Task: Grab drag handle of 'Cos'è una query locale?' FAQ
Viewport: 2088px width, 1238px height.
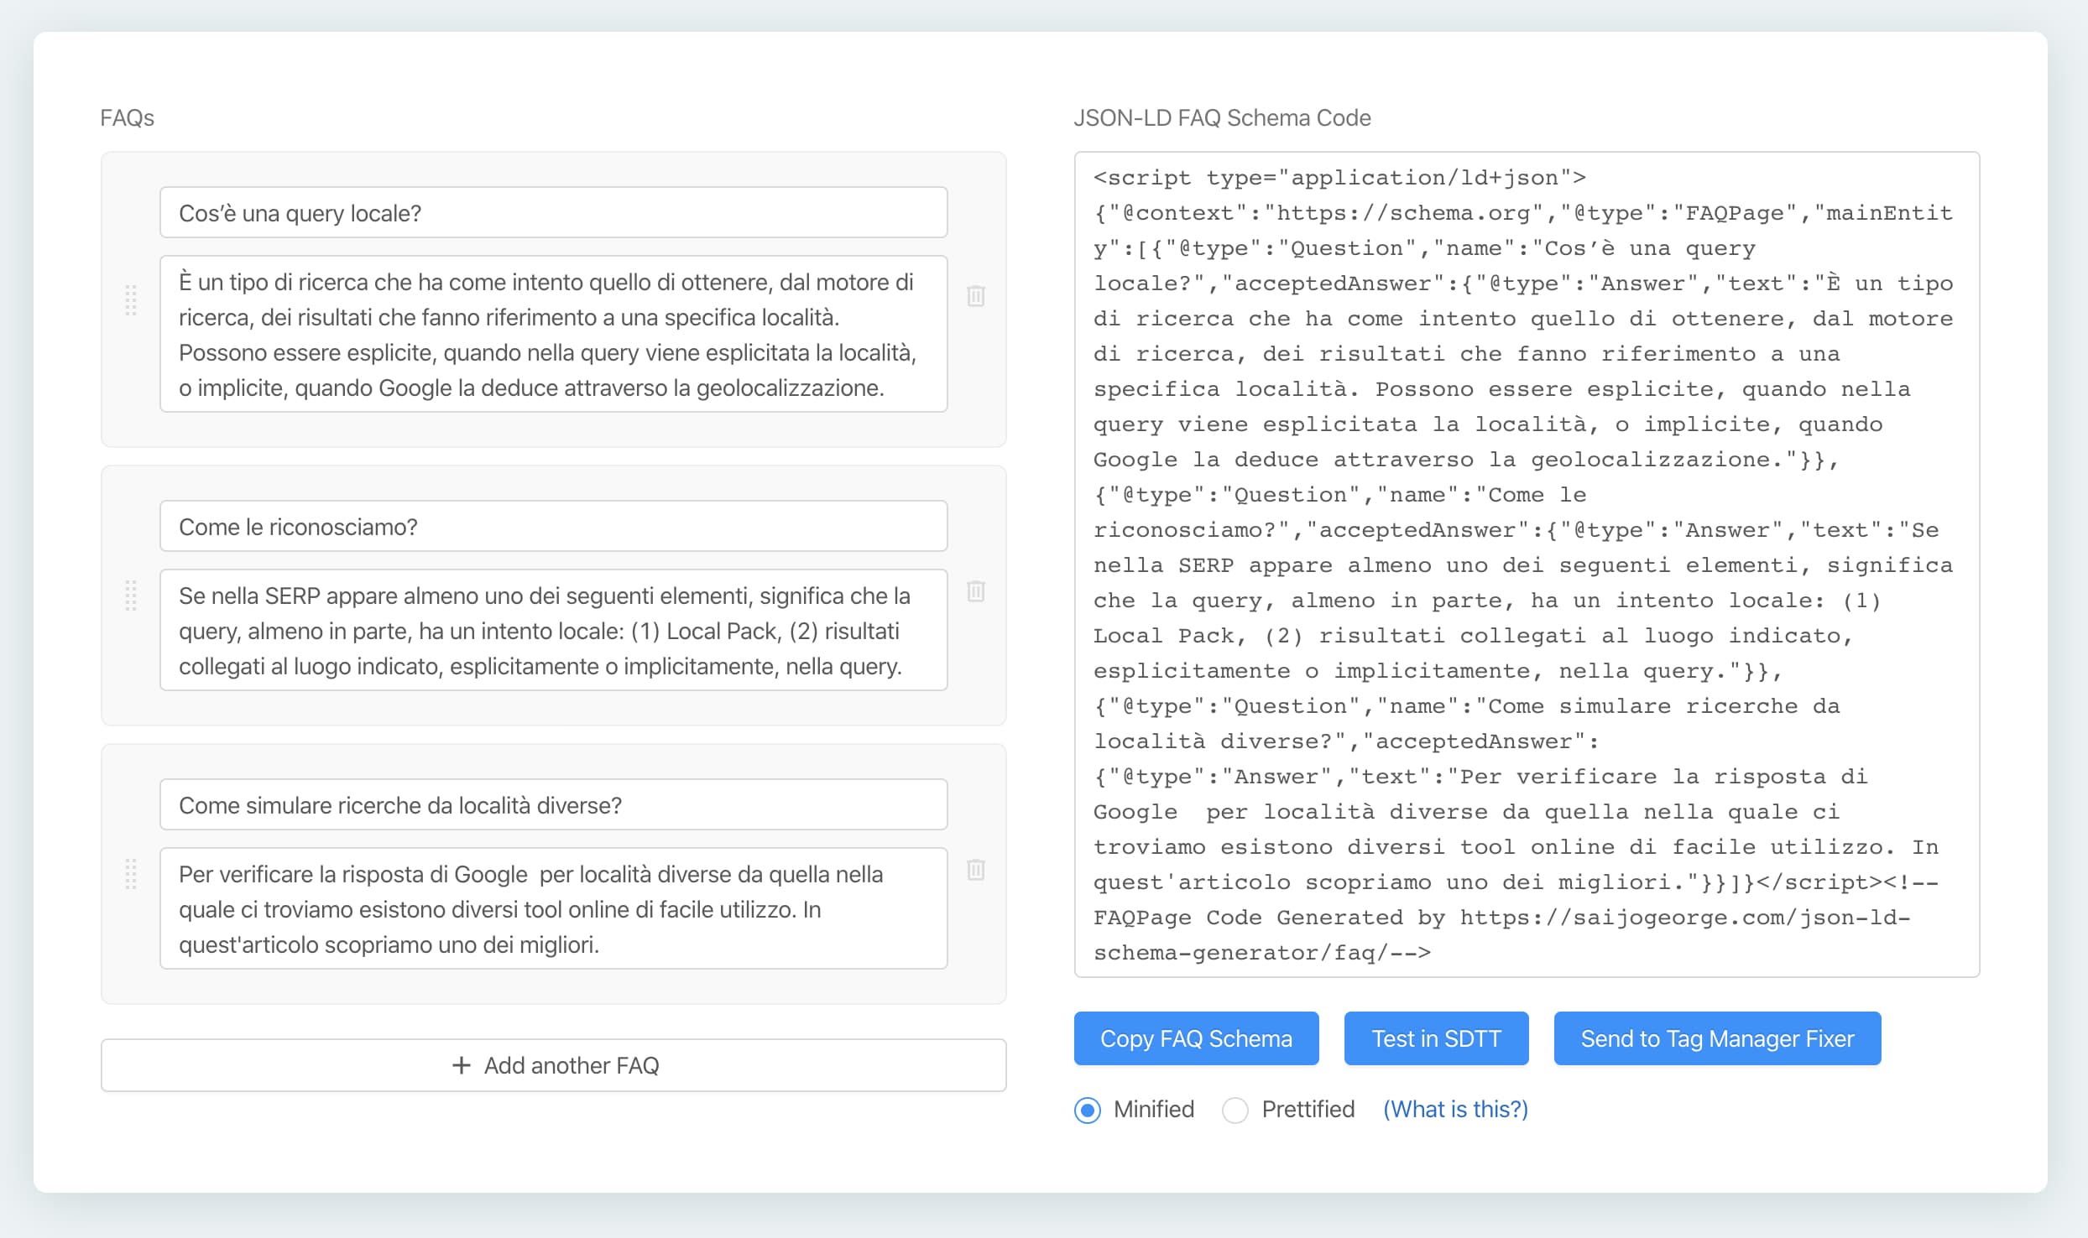Action: pyautogui.click(x=131, y=299)
